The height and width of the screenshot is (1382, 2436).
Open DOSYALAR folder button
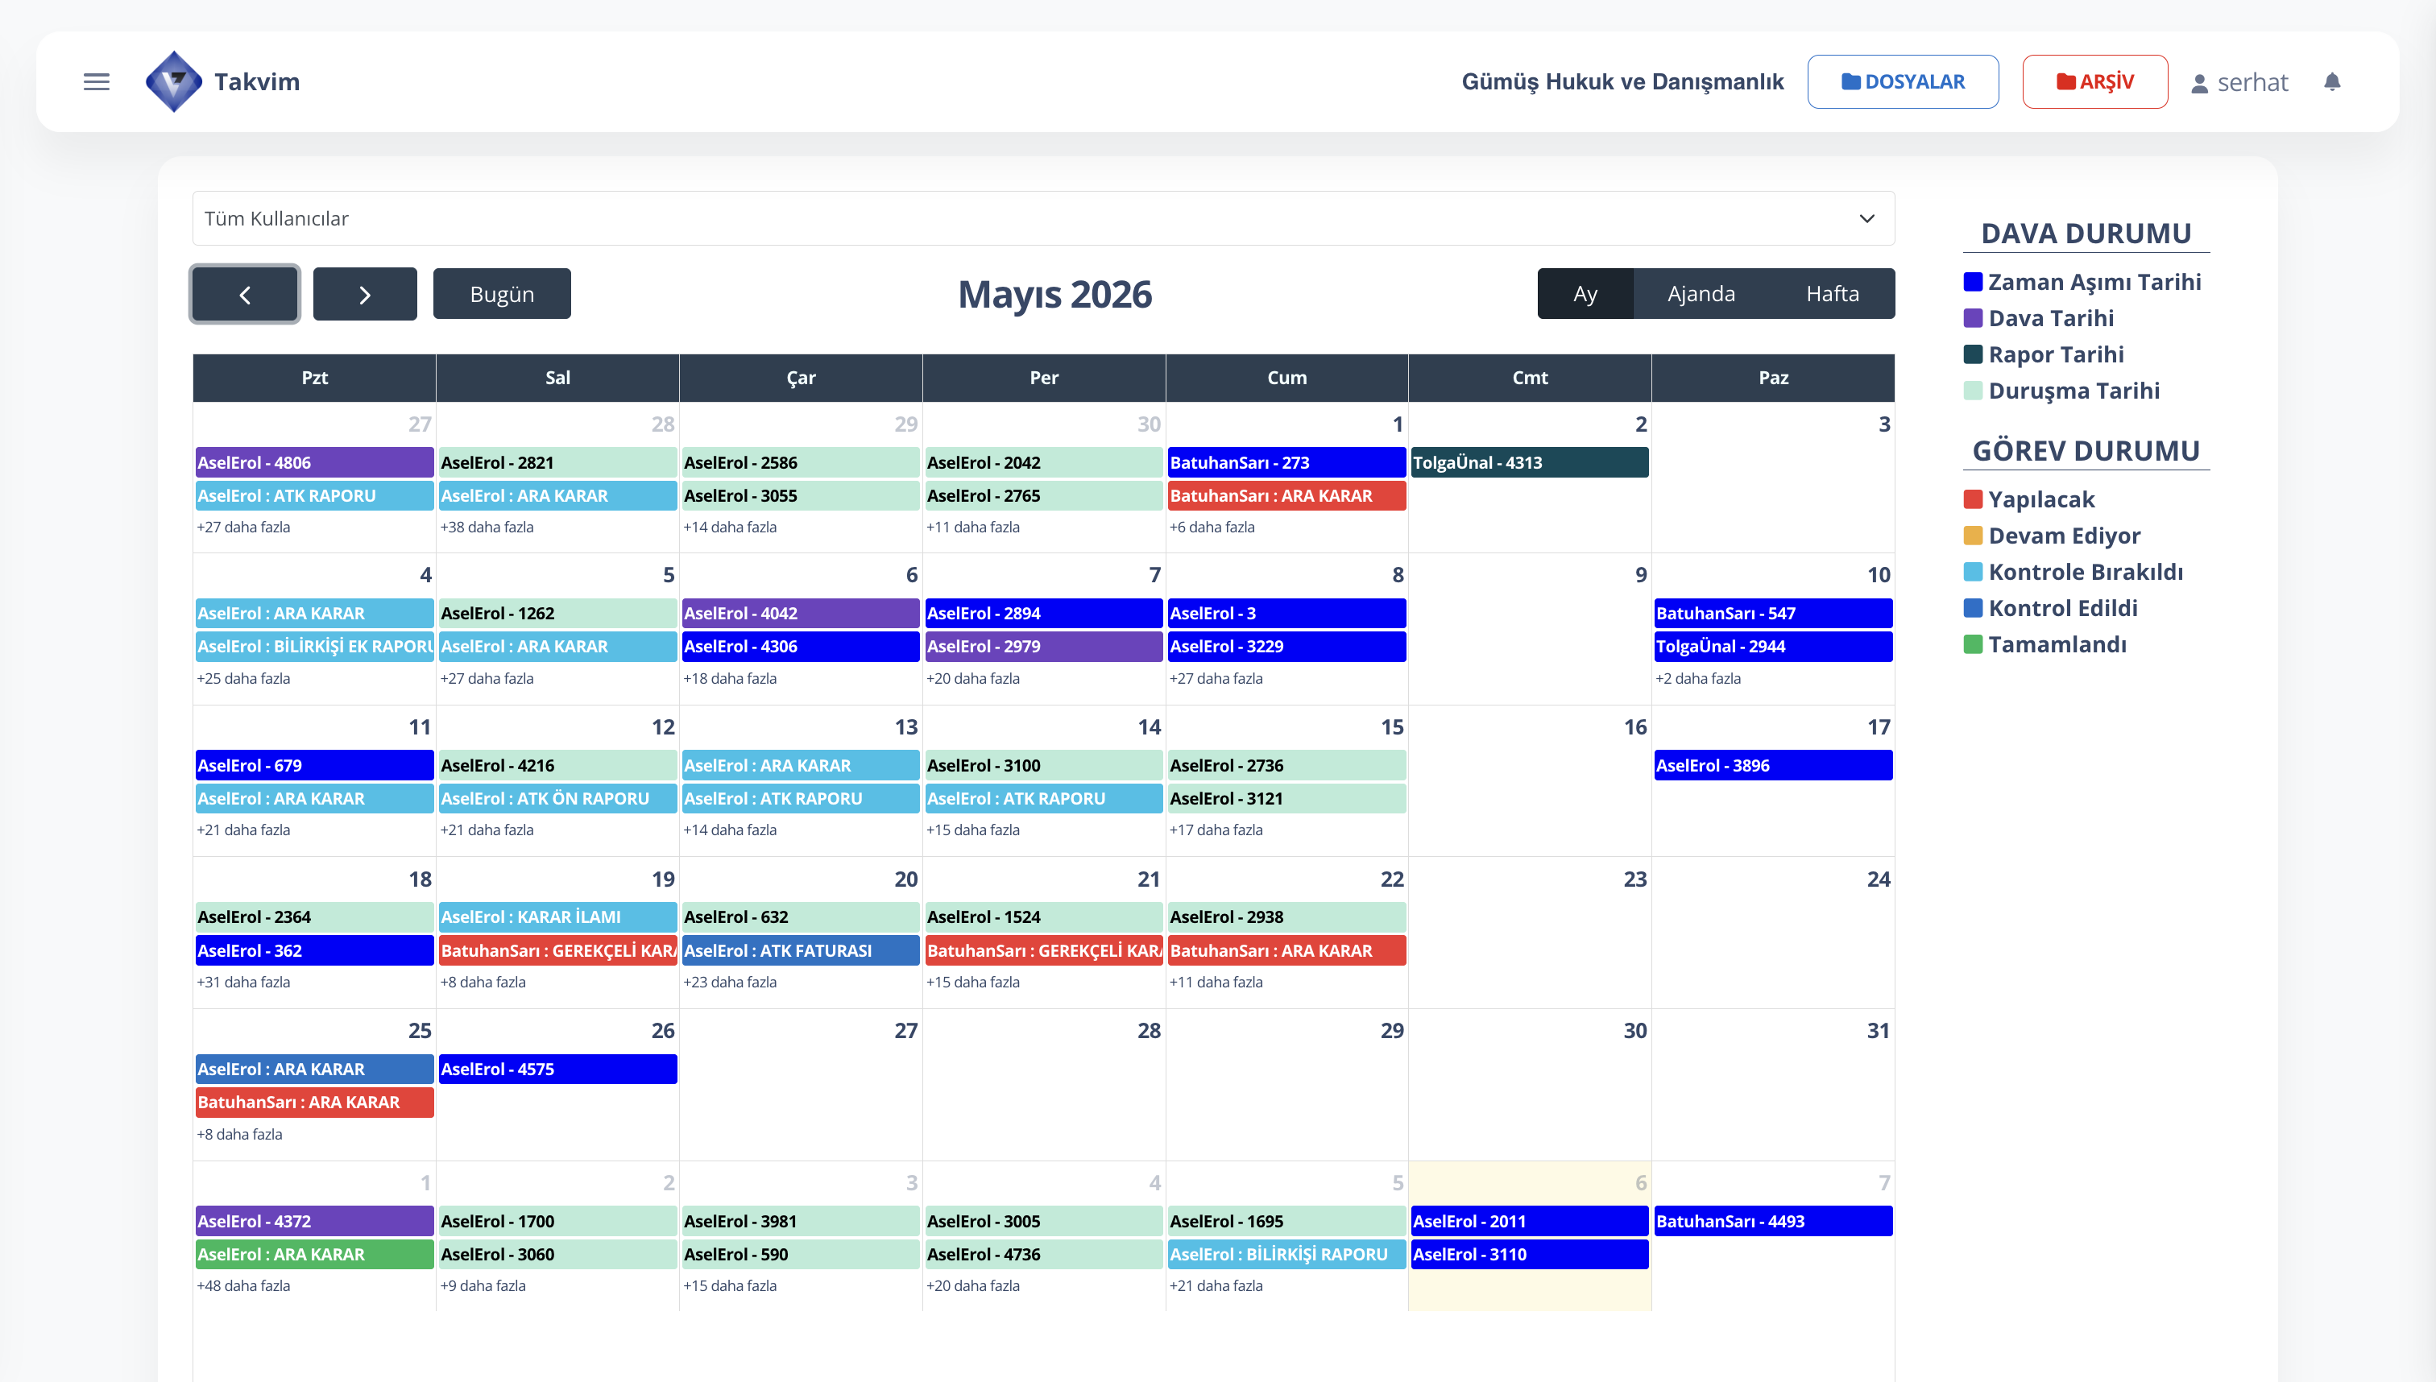point(1903,81)
